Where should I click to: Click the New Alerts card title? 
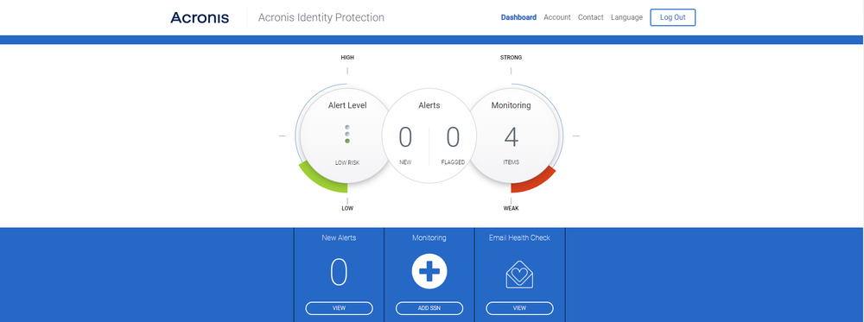339,237
